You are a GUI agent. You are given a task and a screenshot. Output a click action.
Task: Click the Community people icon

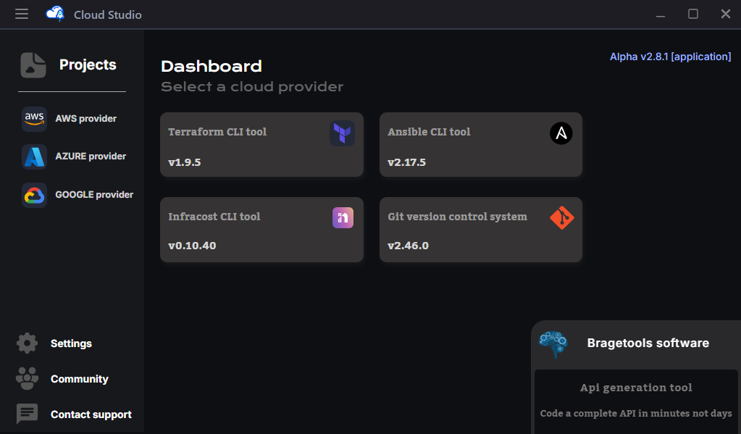click(x=28, y=379)
